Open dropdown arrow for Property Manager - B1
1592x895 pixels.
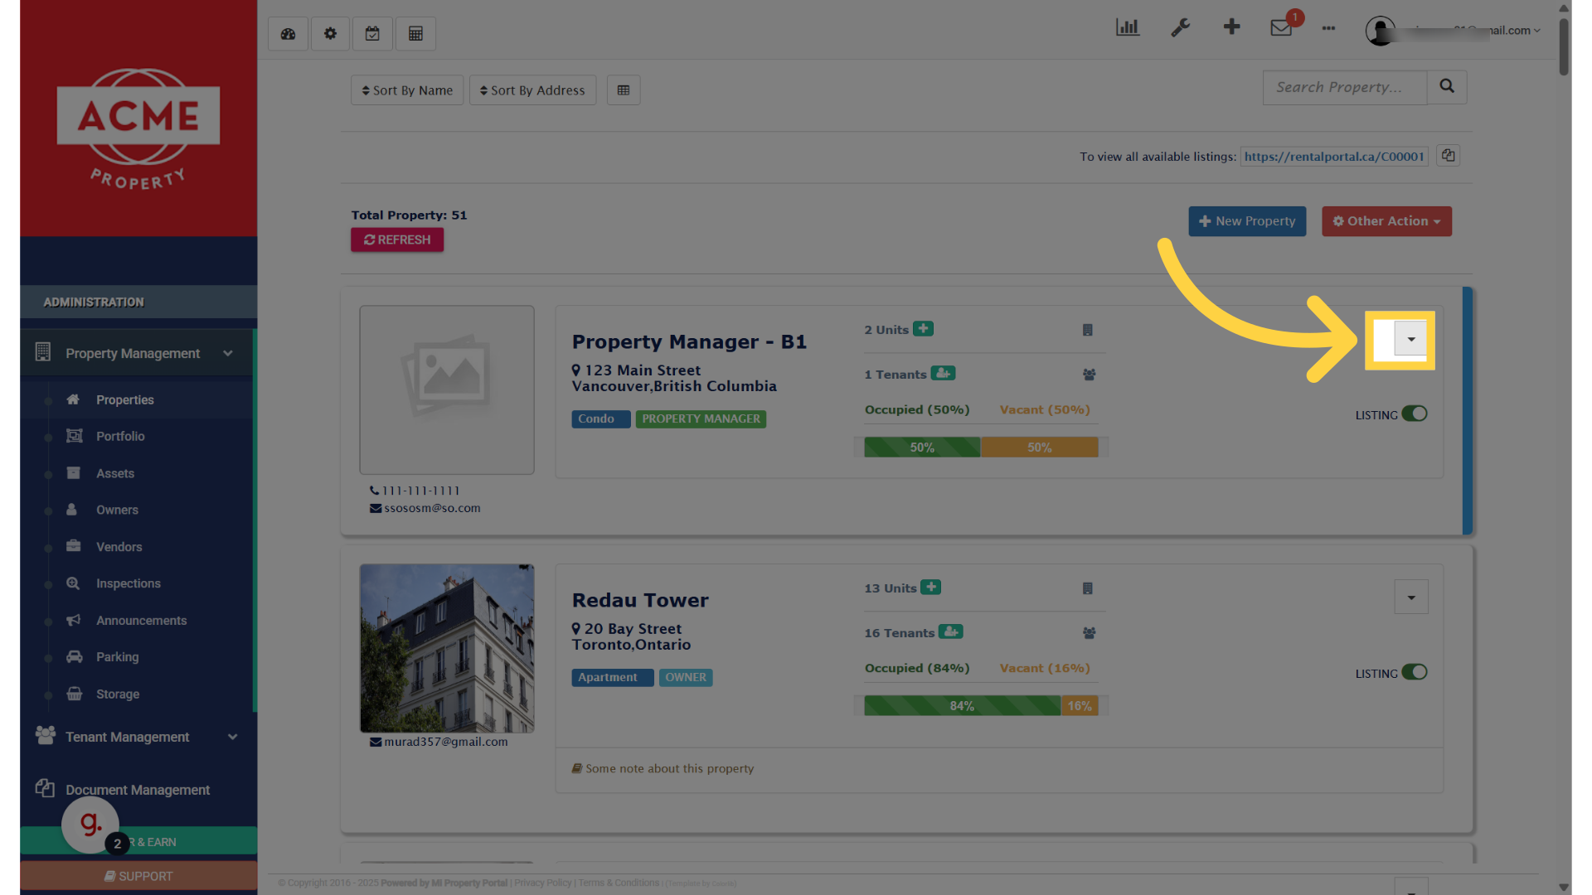click(1410, 339)
